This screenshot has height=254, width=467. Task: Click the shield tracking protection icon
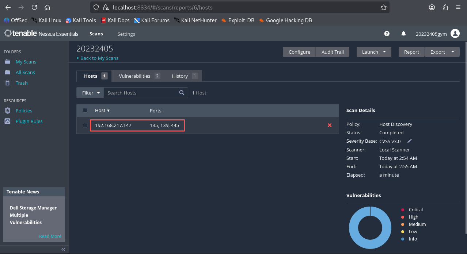[96, 7]
